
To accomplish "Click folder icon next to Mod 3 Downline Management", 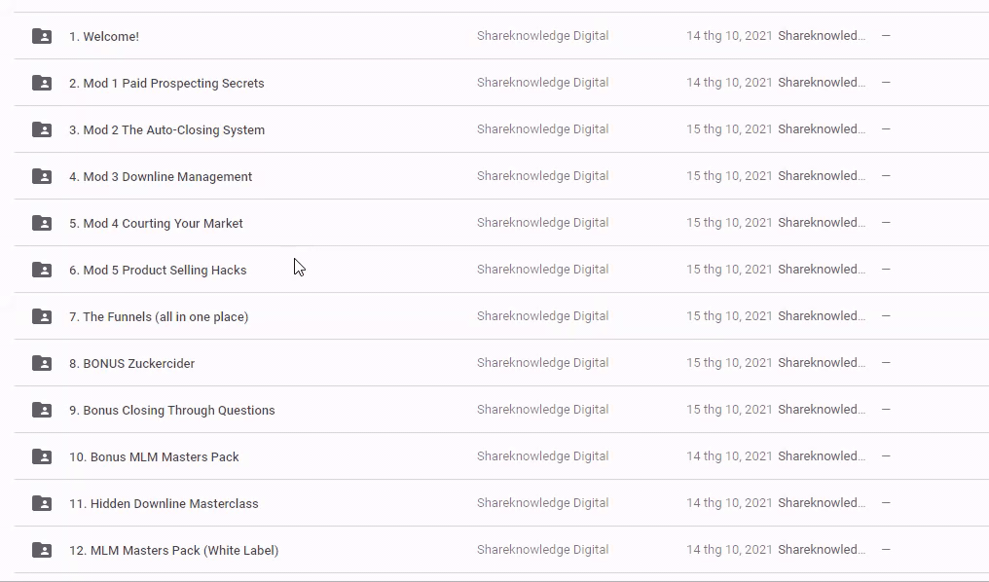I will [x=42, y=176].
